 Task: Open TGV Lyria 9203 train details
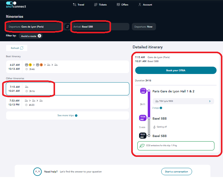click(183, 101)
